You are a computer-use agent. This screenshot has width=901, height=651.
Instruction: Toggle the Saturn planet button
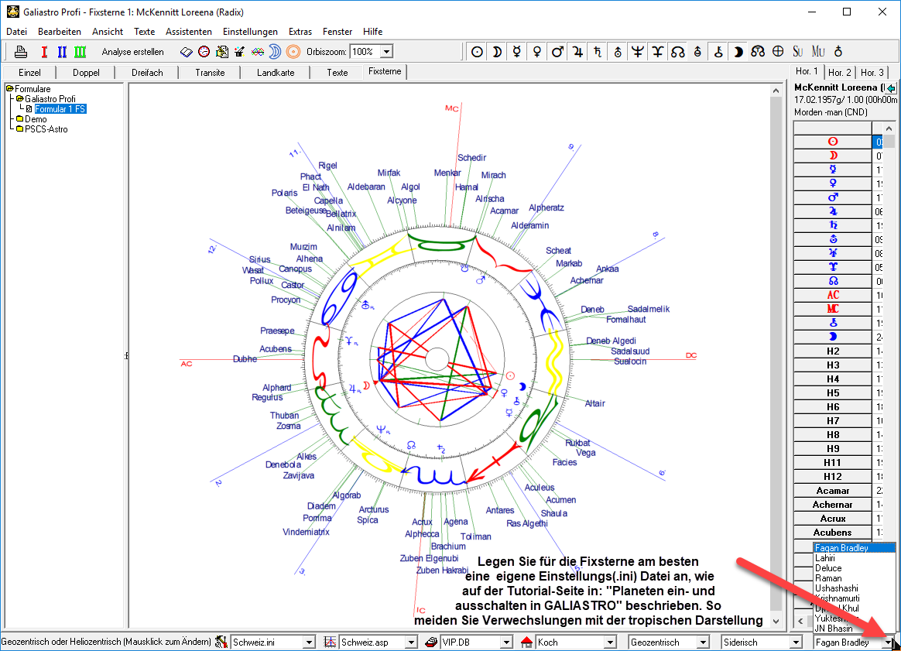click(x=598, y=52)
